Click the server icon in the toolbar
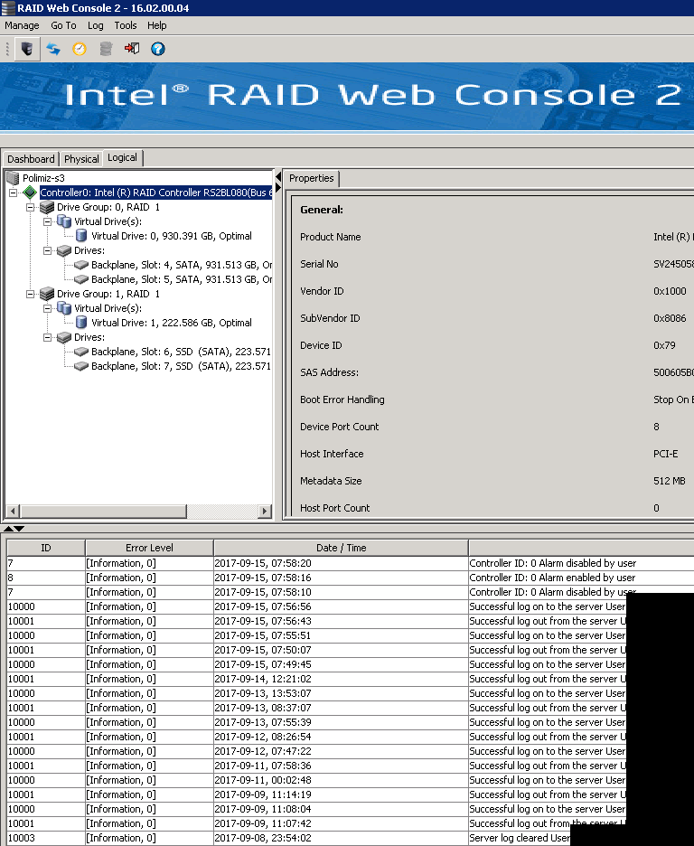Viewport: 694px width, 846px height. click(27, 49)
